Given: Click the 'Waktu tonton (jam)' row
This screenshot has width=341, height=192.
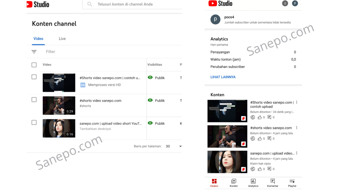Looking at the screenshot, I should coord(253,59).
